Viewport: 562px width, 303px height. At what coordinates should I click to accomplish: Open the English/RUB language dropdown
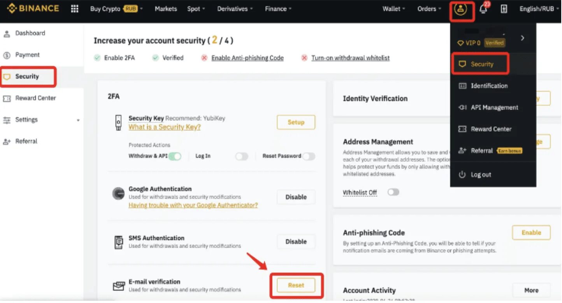(539, 9)
